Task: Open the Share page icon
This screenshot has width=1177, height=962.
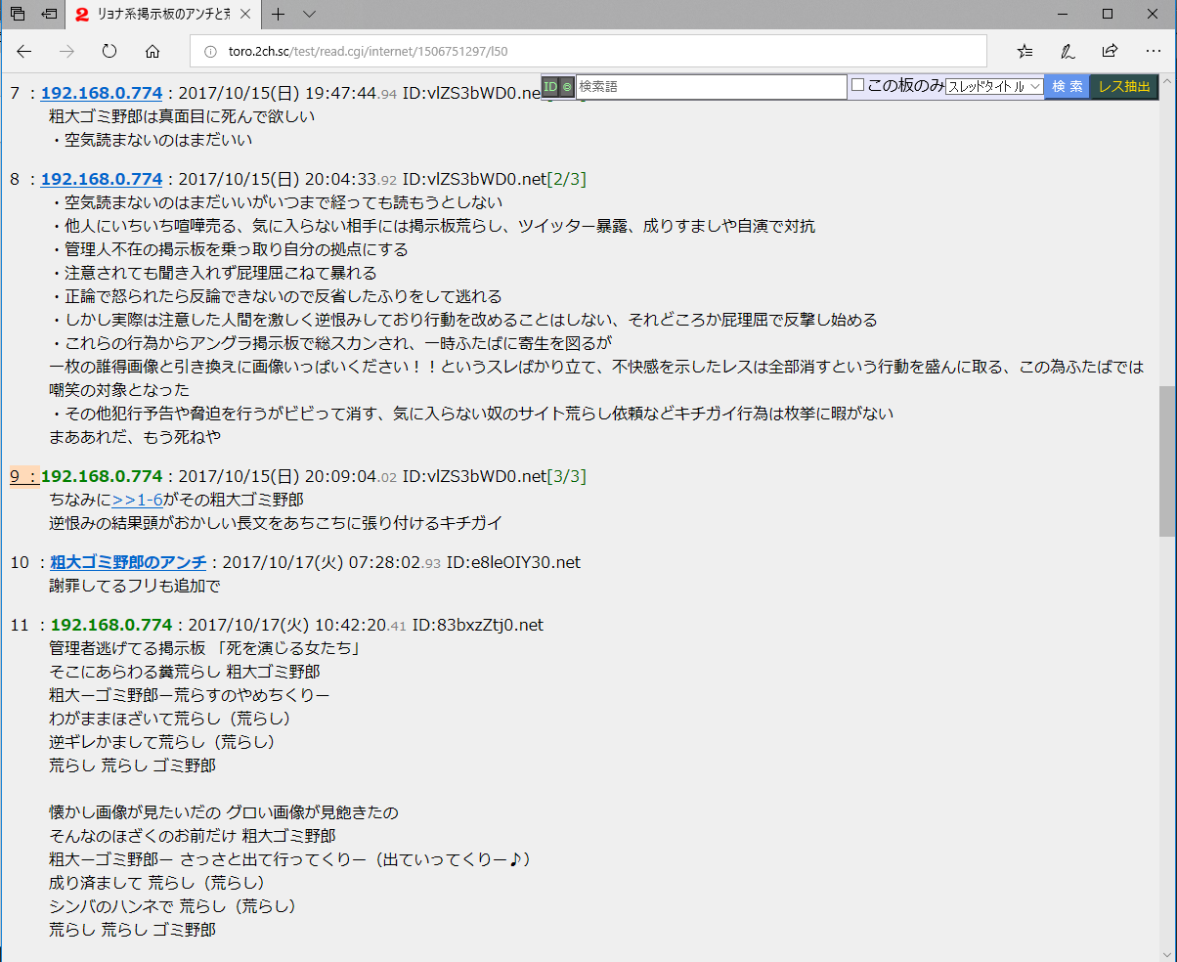Action: point(1111,51)
